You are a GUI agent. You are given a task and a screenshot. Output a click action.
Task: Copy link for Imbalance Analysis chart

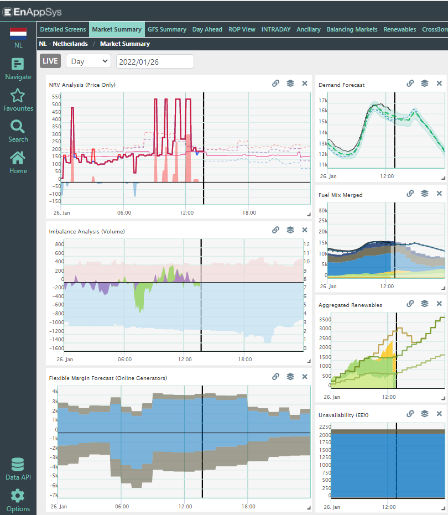point(275,230)
